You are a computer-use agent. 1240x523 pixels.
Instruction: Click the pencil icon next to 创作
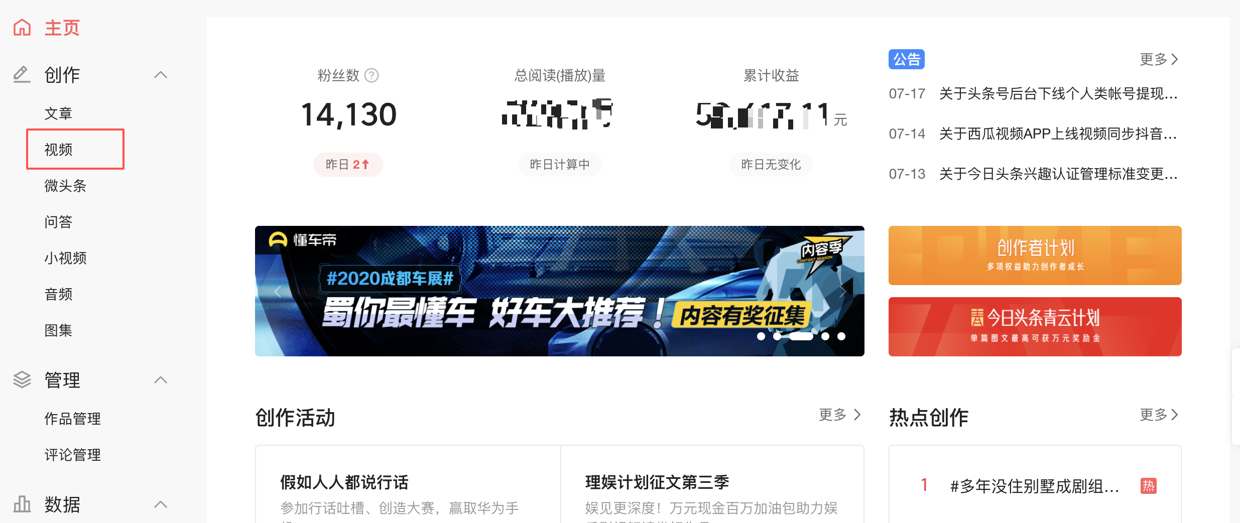tap(22, 75)
